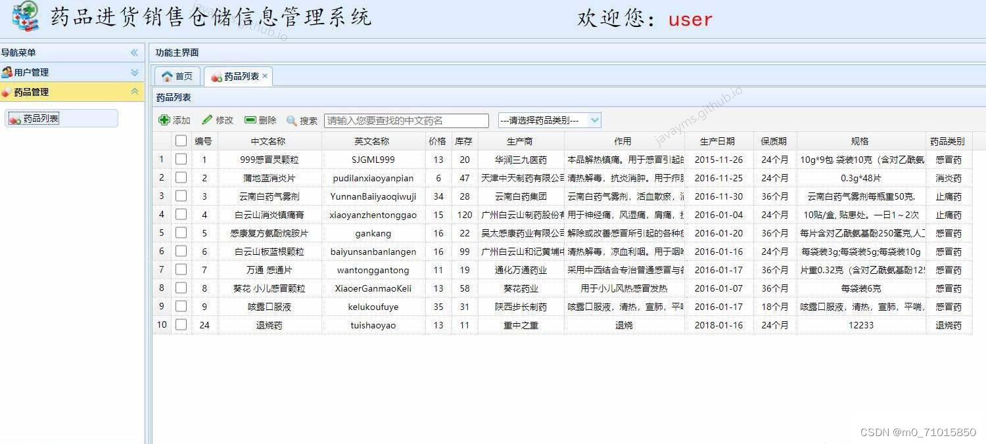Check the row for 退烧药
This screenshot has width=986, height=444.
click(x=181, y=324)
